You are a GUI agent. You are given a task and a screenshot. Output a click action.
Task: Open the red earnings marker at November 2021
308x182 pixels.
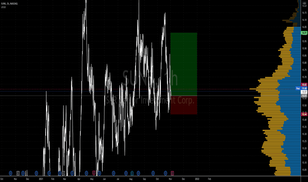point(172,173)
